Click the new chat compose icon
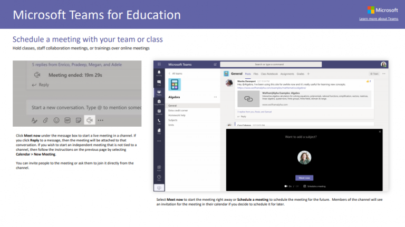The image size is (405, 227). 215,64
